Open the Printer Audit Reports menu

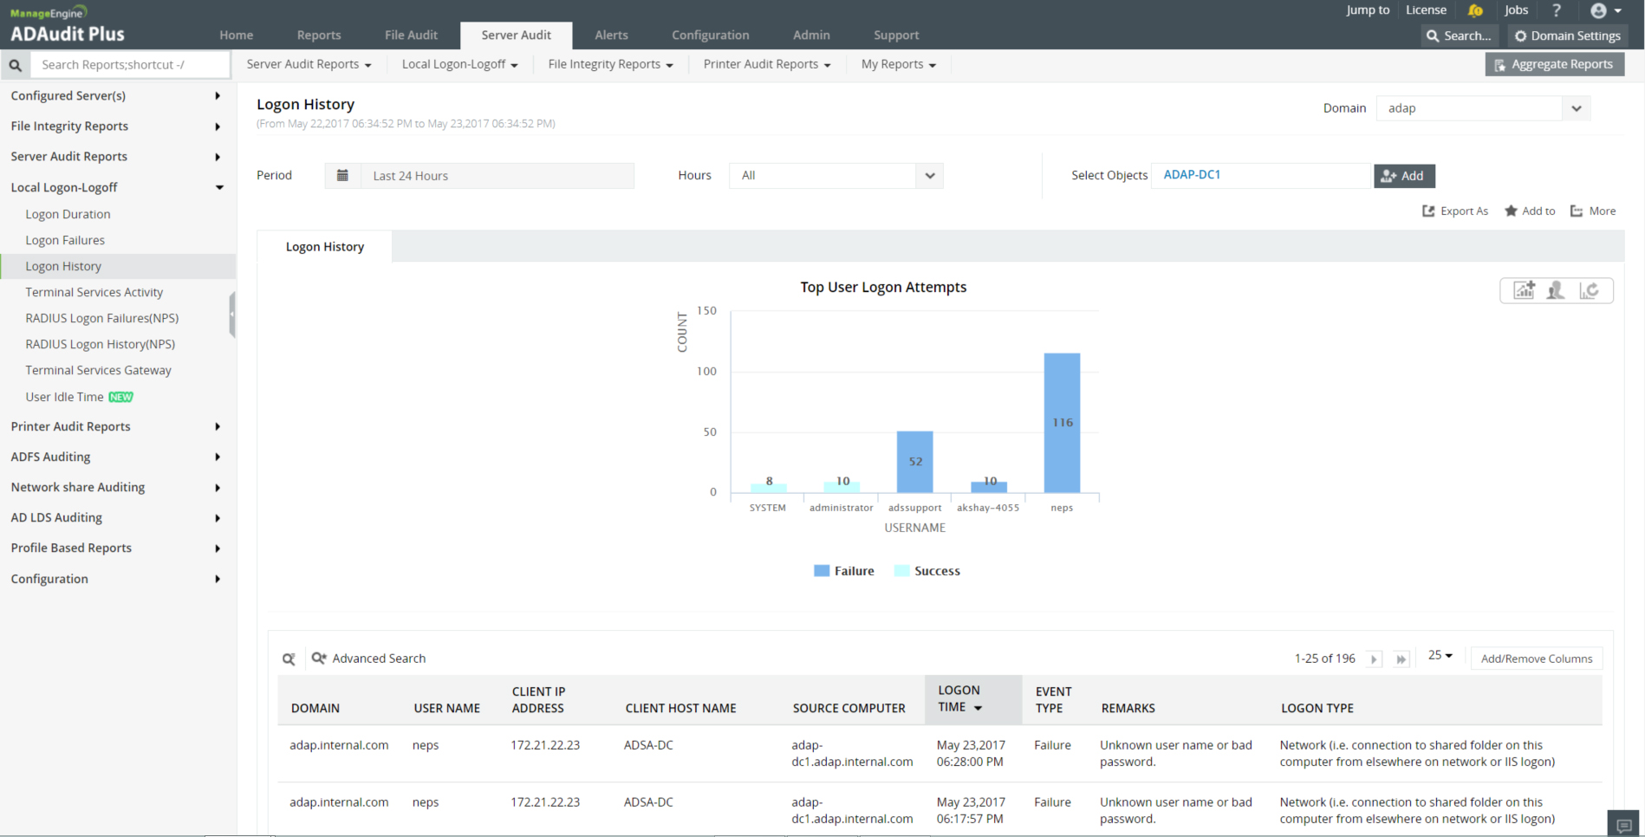[x=766, y=64]
